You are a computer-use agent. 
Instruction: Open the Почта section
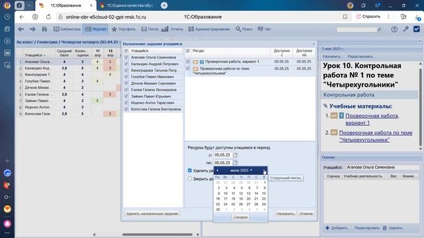click(x=150, y=29)
